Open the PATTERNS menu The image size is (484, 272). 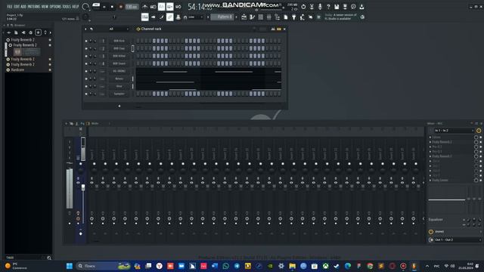click(x=34, y=7)
